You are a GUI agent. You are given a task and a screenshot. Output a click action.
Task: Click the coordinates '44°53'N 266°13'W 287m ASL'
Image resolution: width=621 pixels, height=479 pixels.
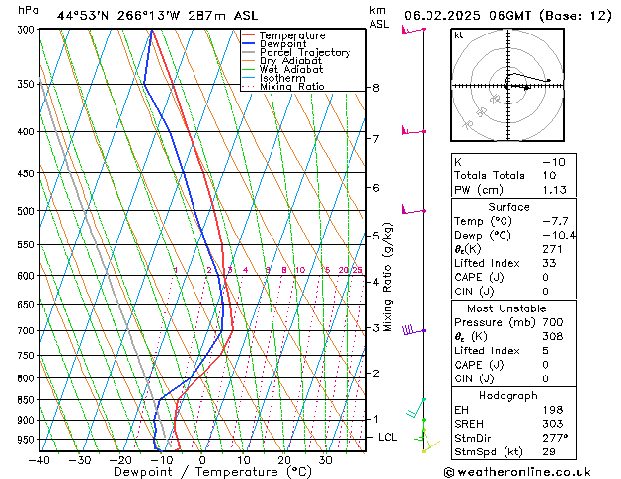click(157, 16)
